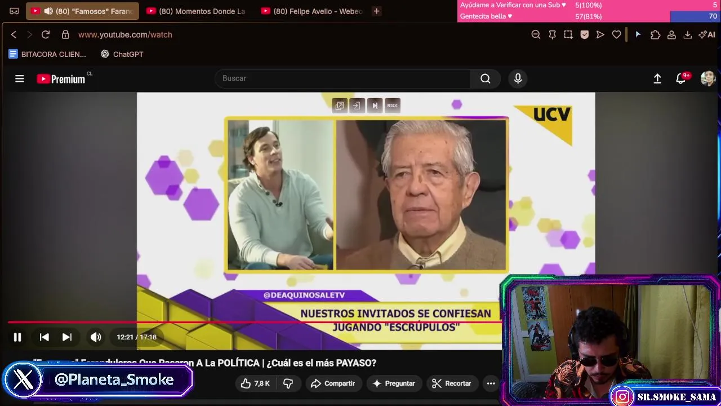Open YouTube create upload icon

coord(657,78)
